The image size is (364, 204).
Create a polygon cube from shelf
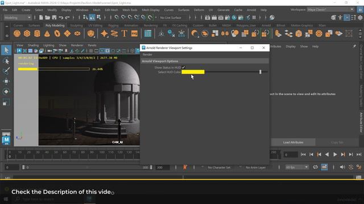(27, 33)
